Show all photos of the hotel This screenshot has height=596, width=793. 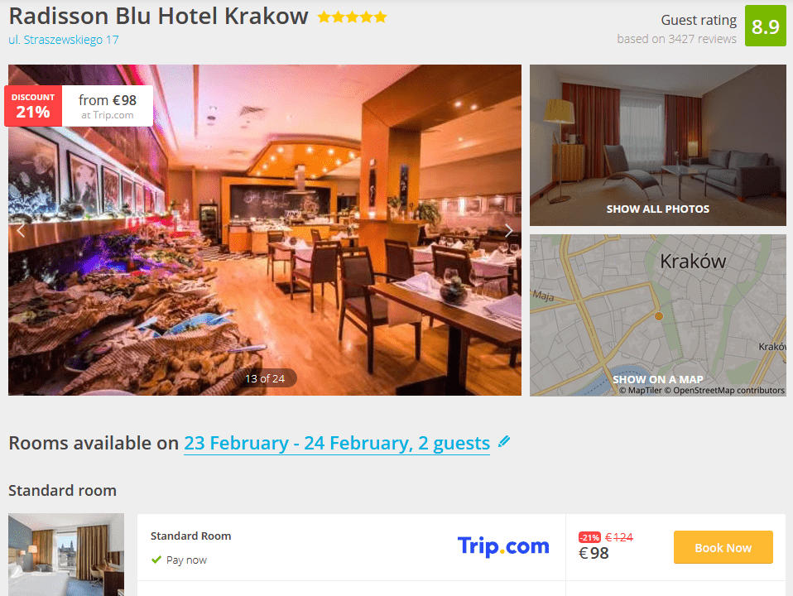pos(657,209)
